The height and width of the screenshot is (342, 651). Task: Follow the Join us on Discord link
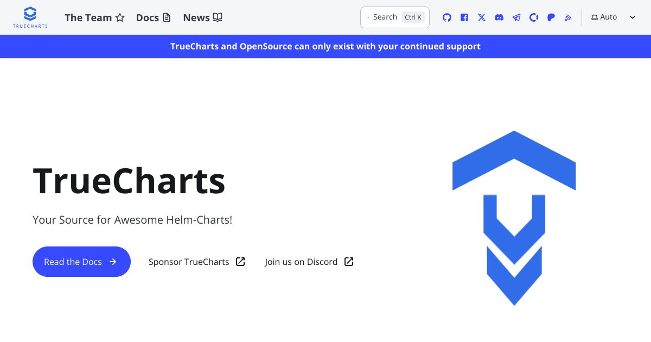click(x=309, y=262)
